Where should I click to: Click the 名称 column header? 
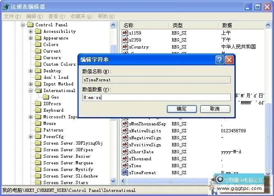pyautogui.click(x=145, y=25)
